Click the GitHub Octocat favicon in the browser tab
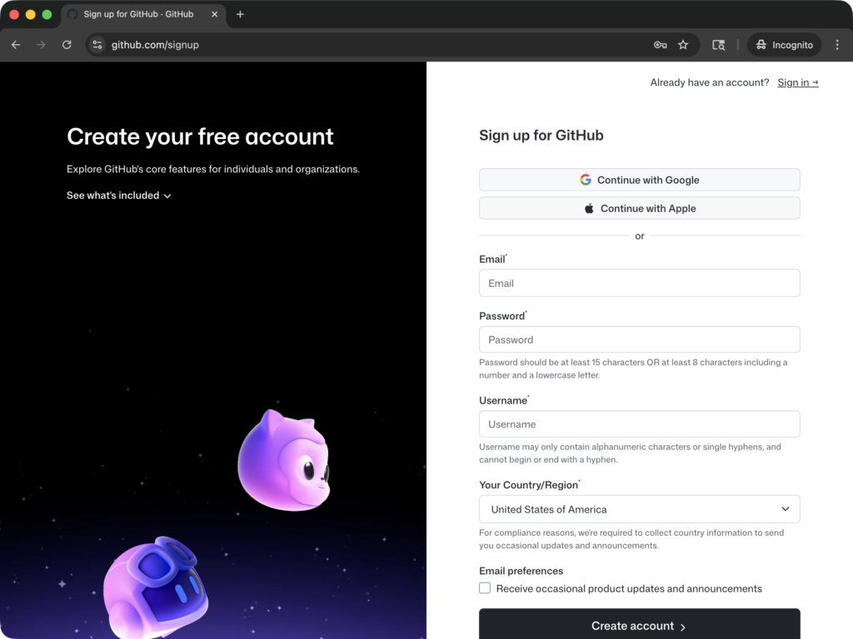 coord(74,13)
